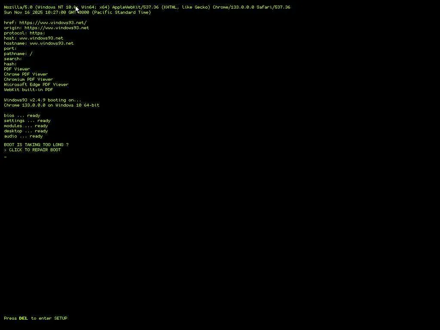The image size is (440, 330).
Task: Click the 'audio ... ready' status line
Action: click(x=23, y=136)
